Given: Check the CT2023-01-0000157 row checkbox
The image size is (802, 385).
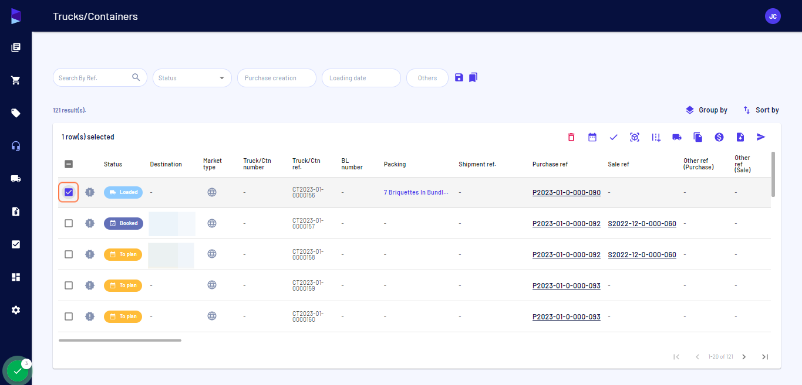Looking at the screenshot, I should (69, 223).
